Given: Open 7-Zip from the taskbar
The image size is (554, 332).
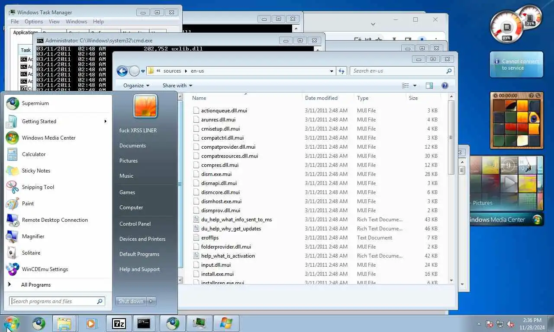Looking at the screenshot, I should (x=119, y=323).
